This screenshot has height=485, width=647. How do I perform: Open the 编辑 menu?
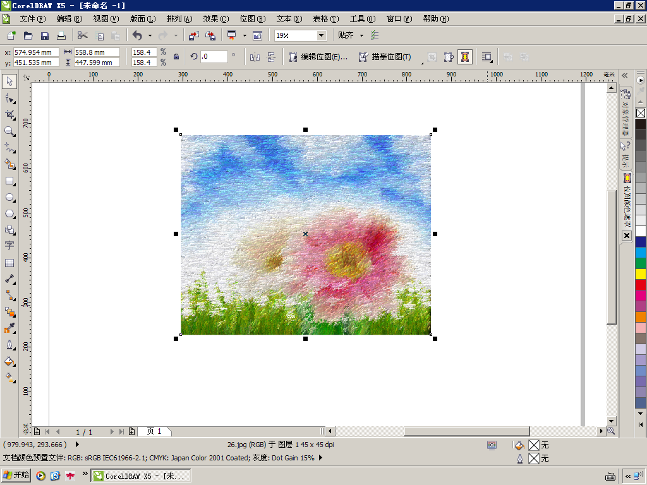pos(70,19)
